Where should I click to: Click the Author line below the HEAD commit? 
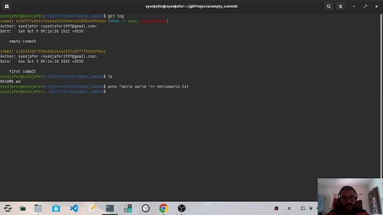(48, 26)
